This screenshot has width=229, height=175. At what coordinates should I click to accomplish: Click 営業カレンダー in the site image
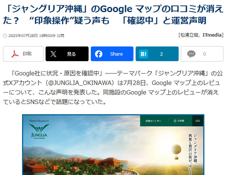point(153,121)
